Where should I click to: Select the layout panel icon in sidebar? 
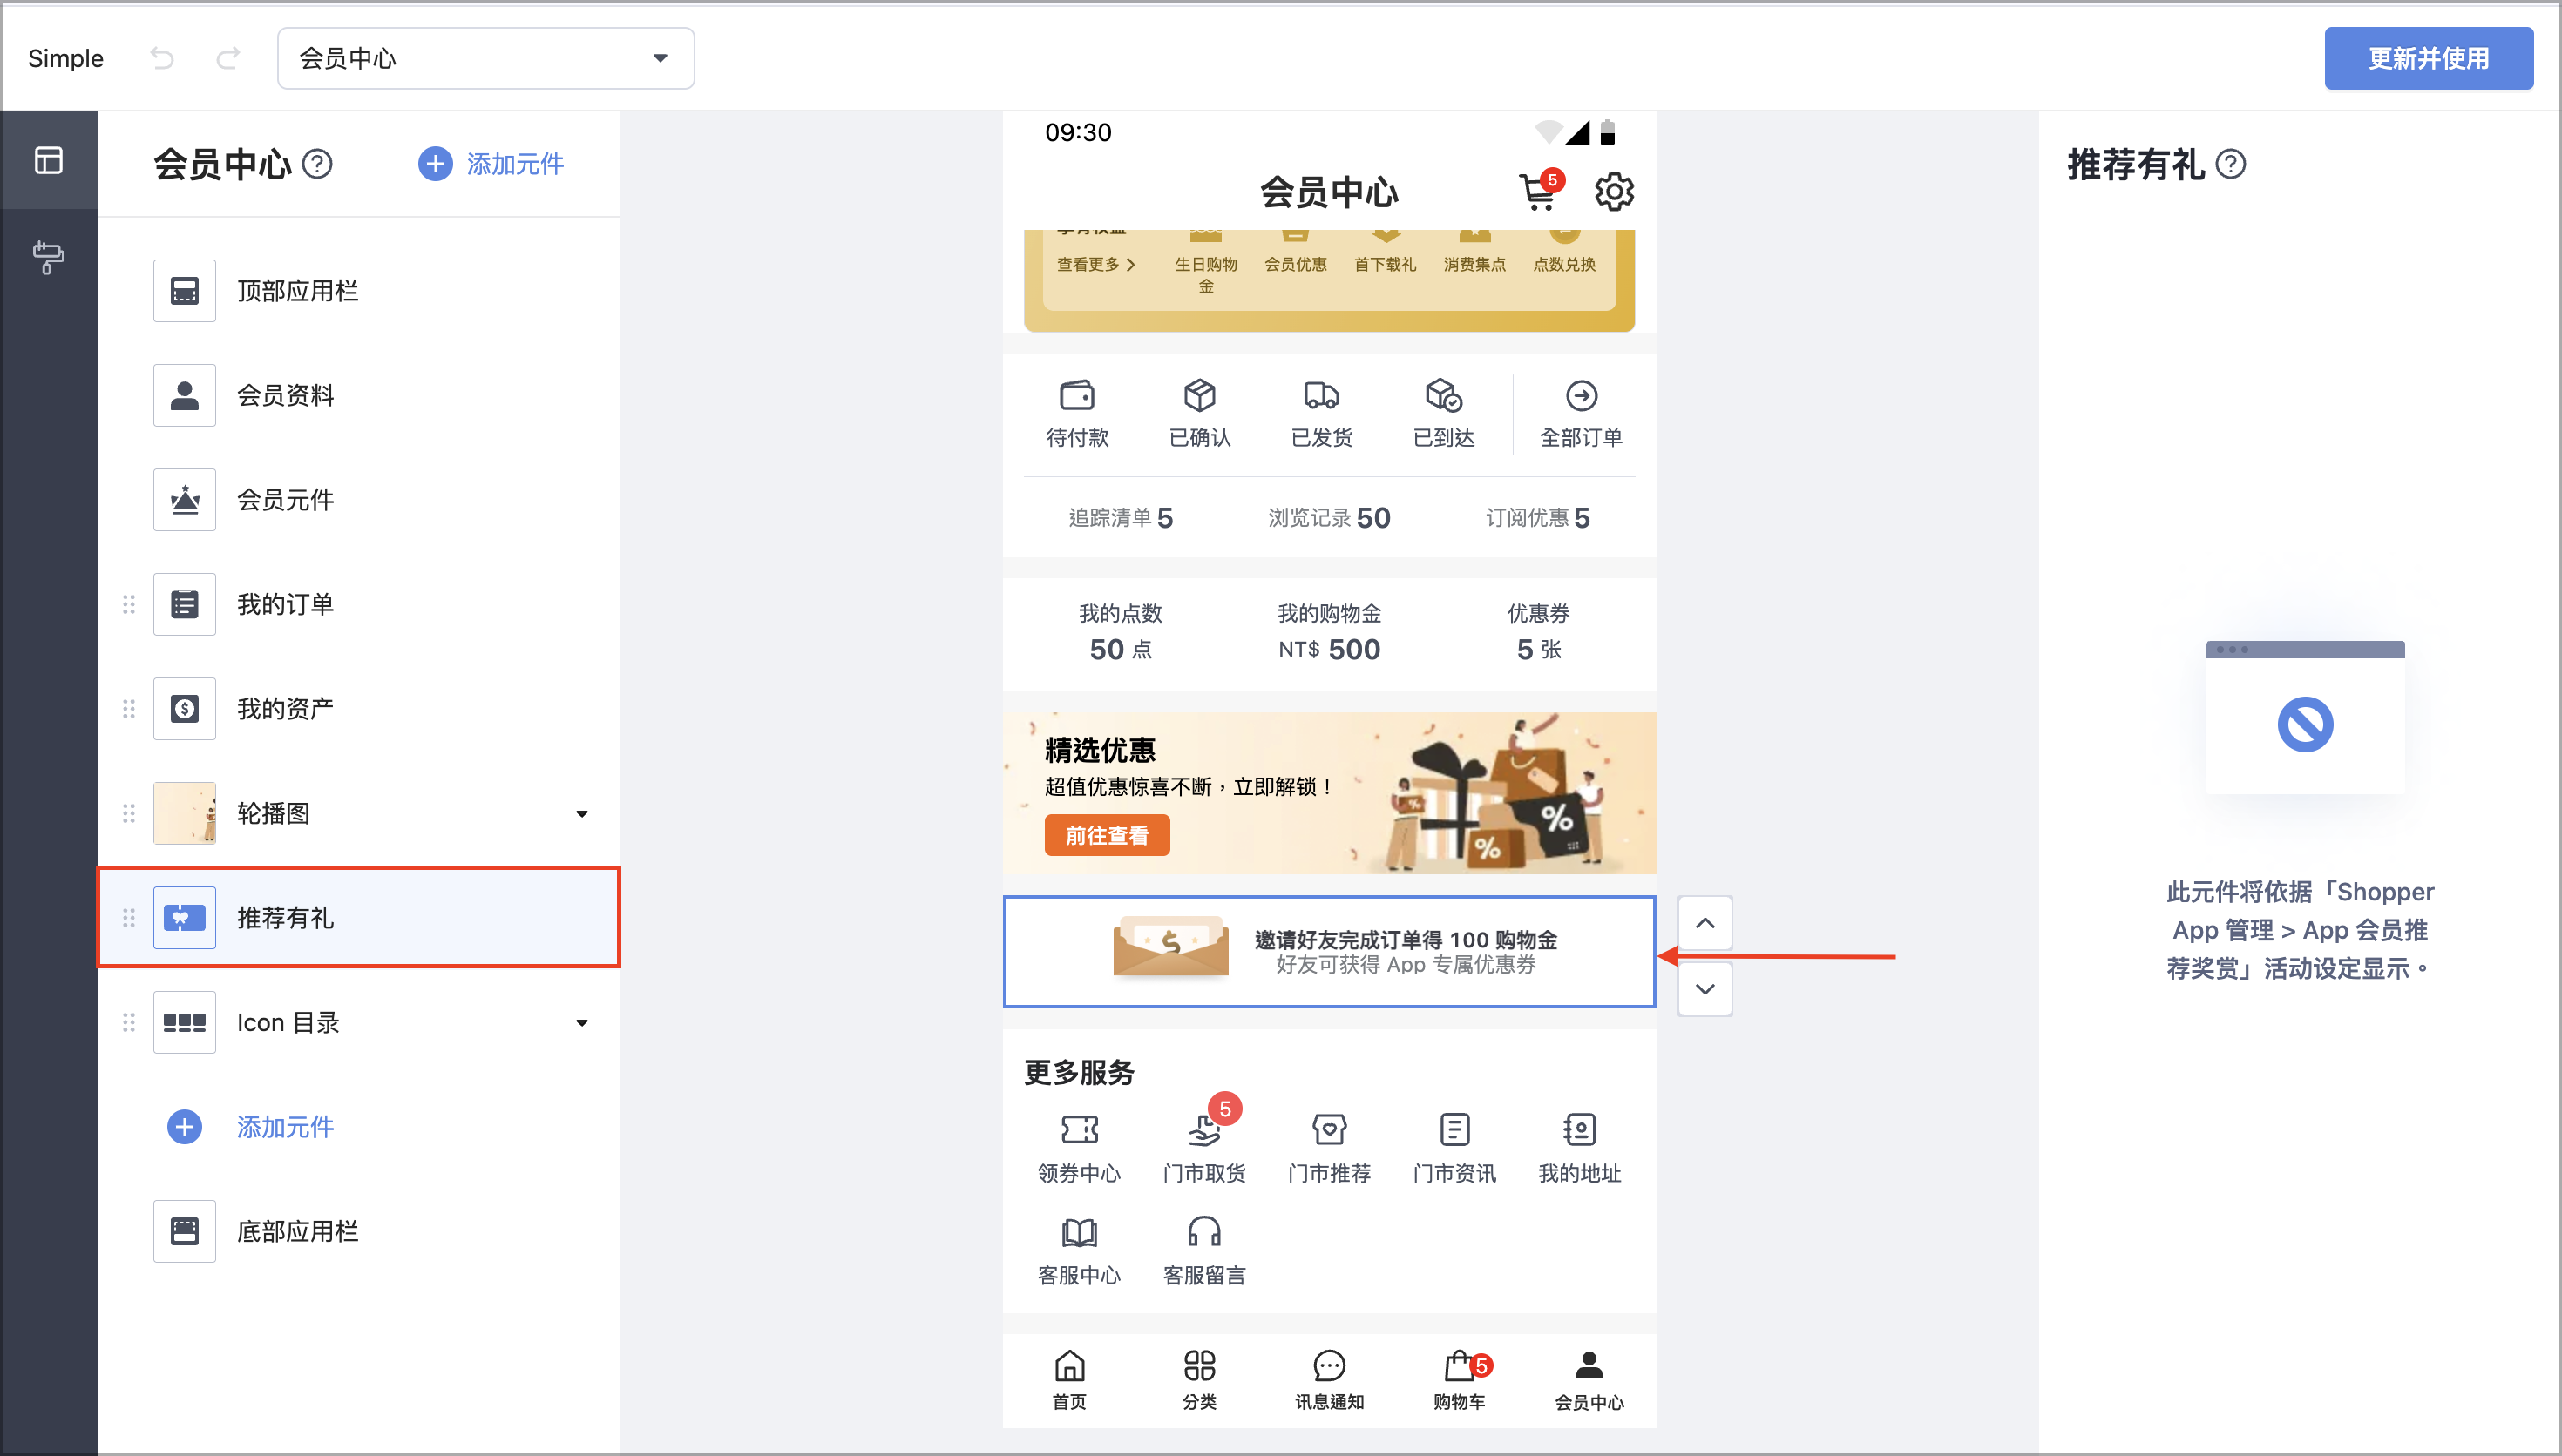tap(48, 160)
